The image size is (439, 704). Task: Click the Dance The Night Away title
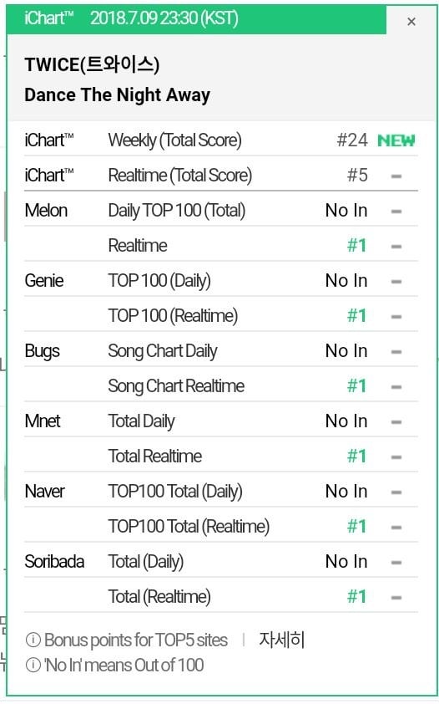117,95
